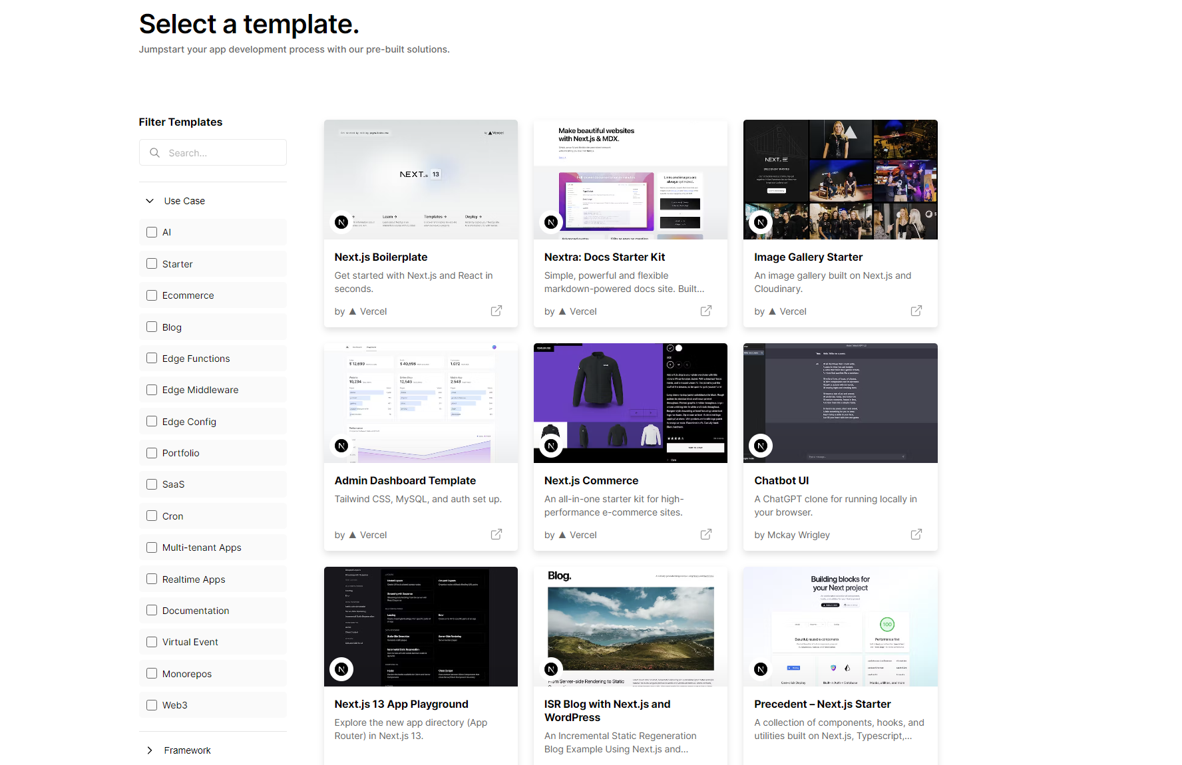Open external link icon for Next.js Commerce
This screenshot has width=1182, height=765.
[x=706, y=534]
